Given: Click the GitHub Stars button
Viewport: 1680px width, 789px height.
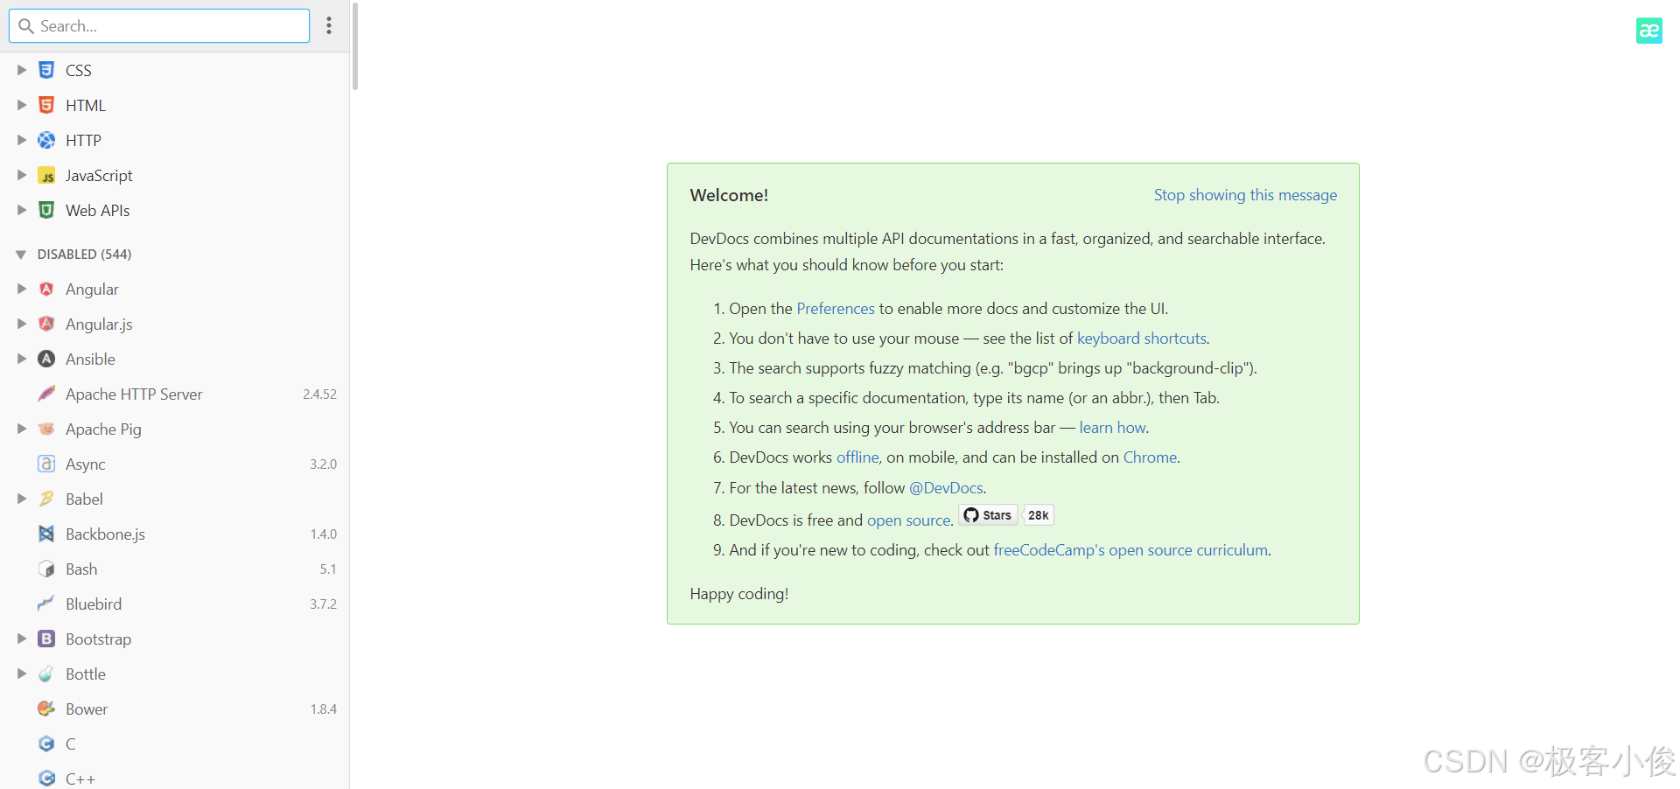Looking at the screenshot, I should 988,515.
